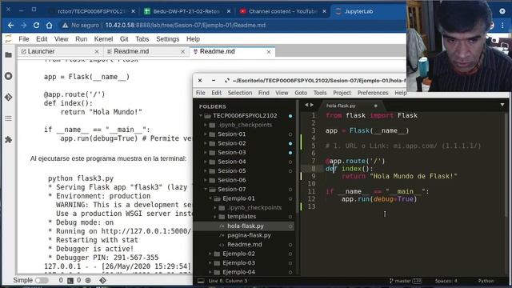Expand the templates folder

215,217
